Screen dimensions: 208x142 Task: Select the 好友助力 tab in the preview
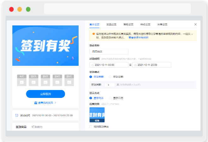[37, 127]
